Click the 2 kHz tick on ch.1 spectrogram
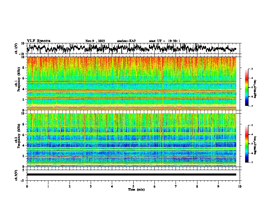This screenshot has height=209, width=270. tap(24, 100)
